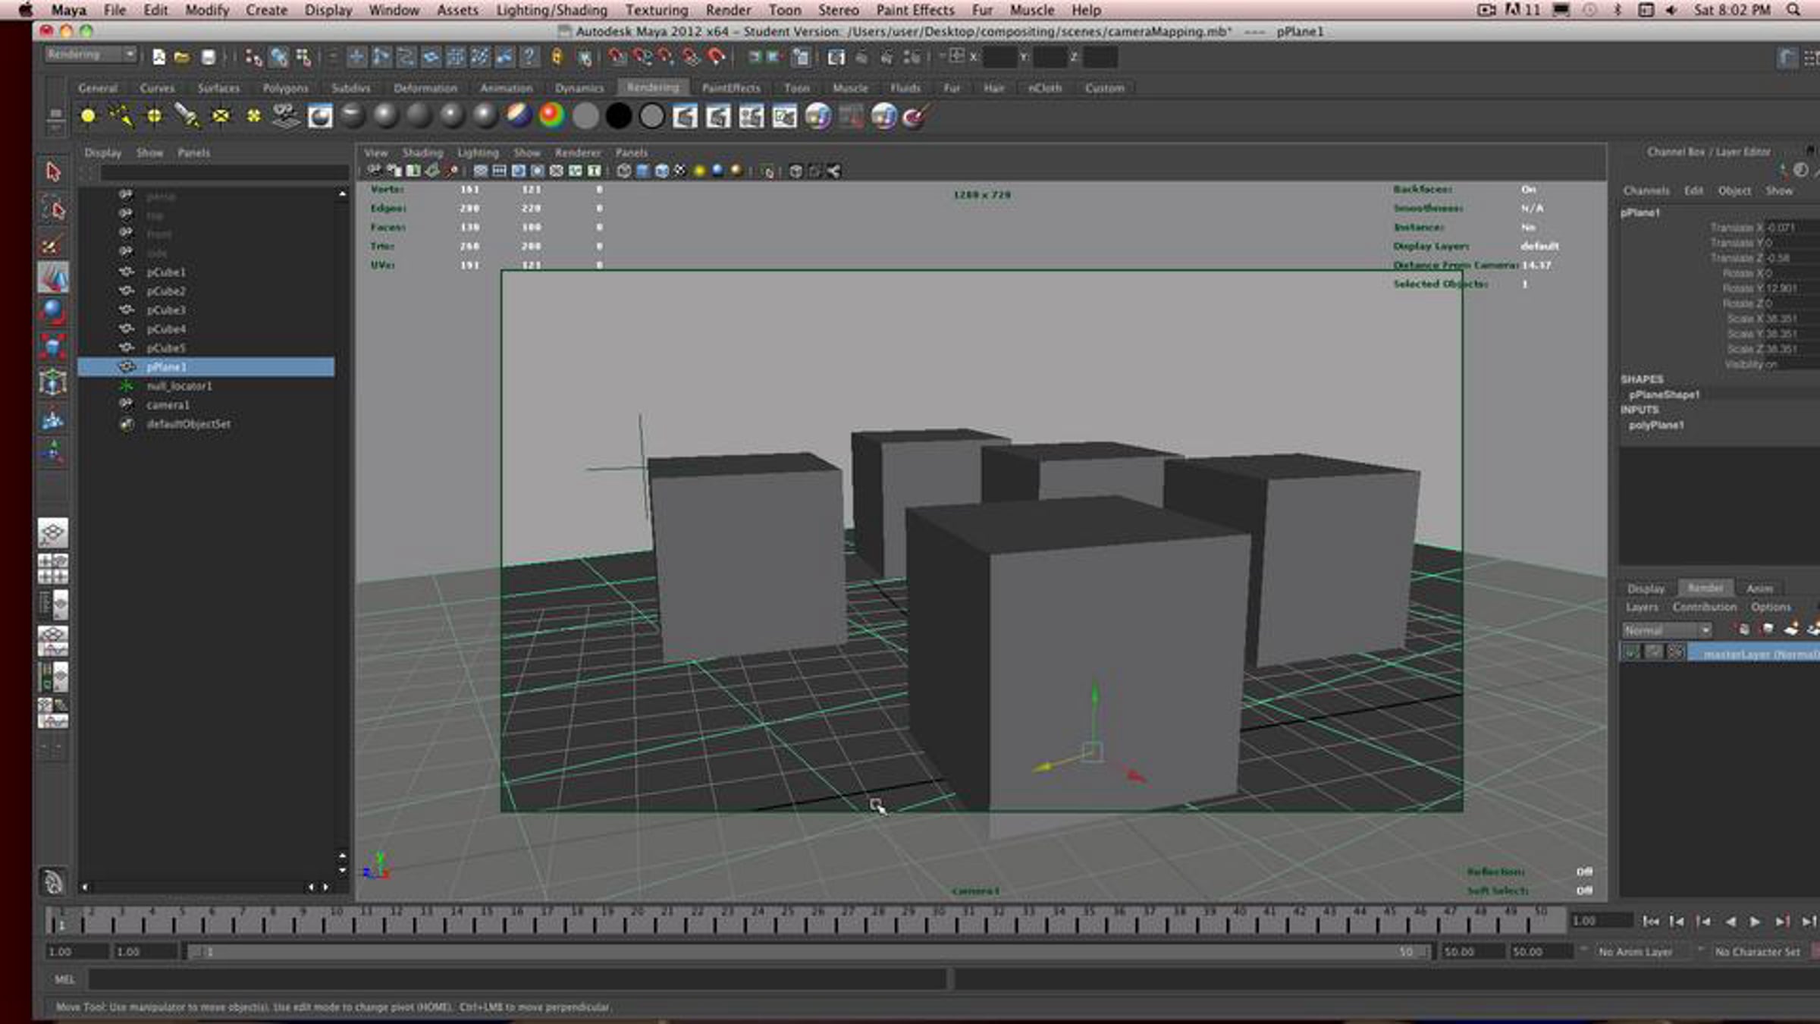Open the Normal blend mode dropdown
The width and height of the screenshot is (1820, 1024).
click(x=1667, y=630)
